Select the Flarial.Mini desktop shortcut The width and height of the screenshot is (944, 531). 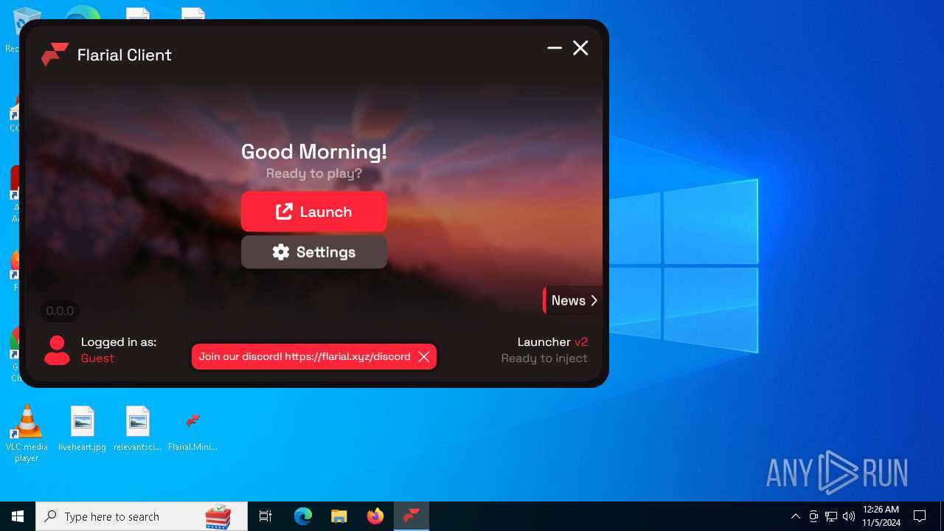click(192, 429)
